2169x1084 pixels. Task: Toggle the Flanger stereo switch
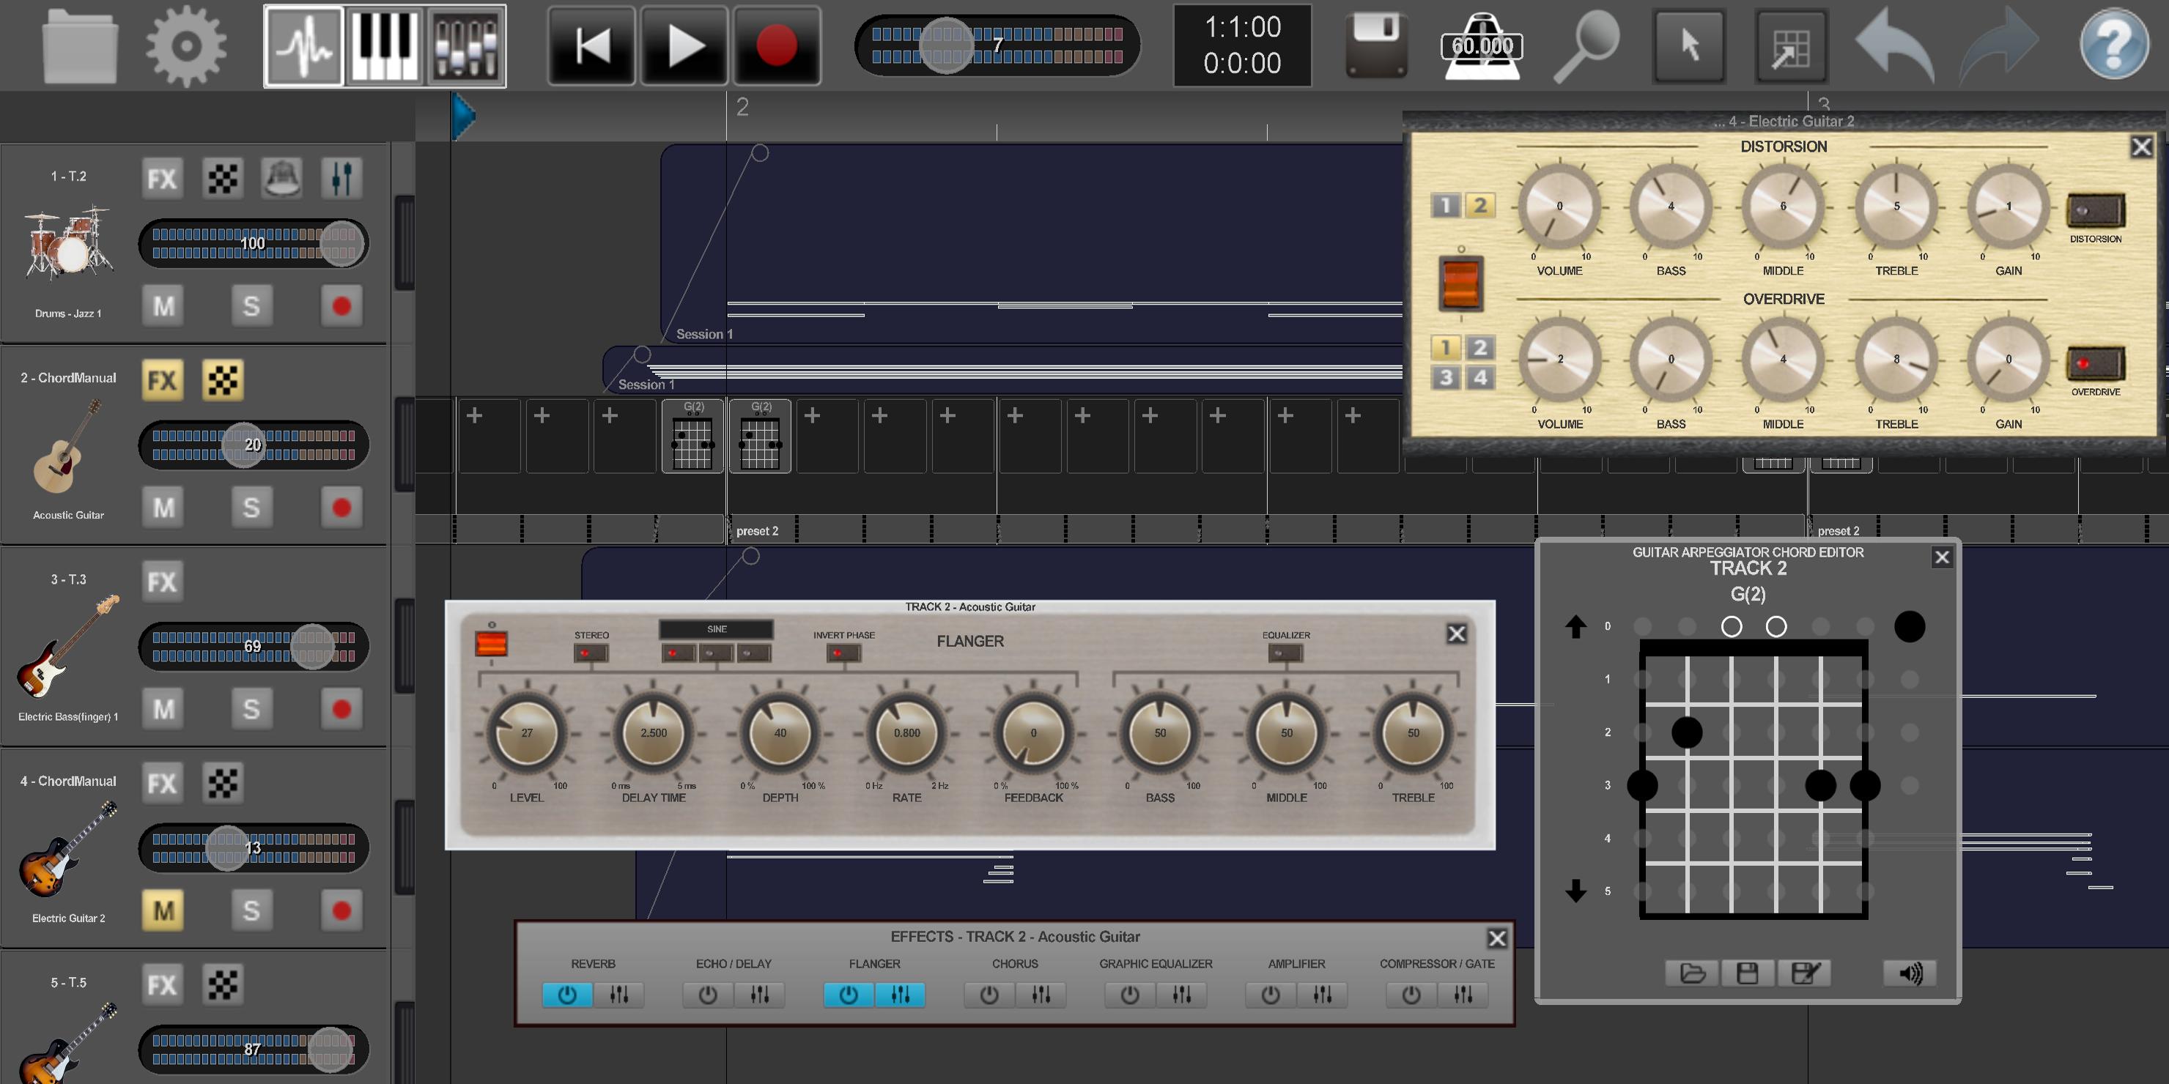coord(591,653)
